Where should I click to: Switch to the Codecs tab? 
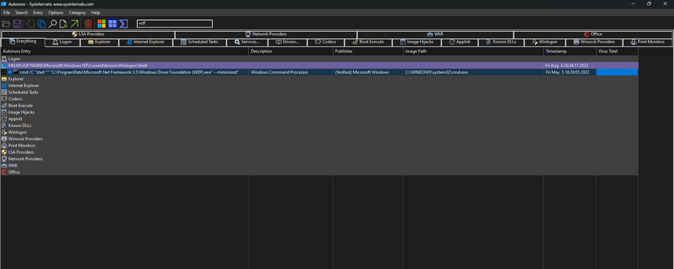click(326, 42)
